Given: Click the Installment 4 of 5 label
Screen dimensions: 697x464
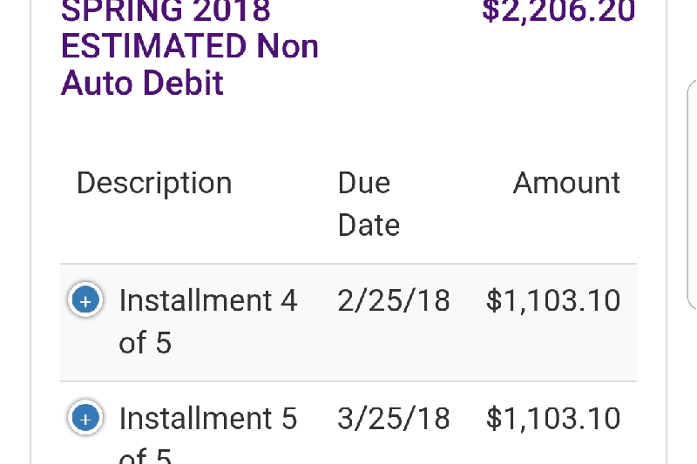Looking at the screenshot, I should (x=208, y=321).
